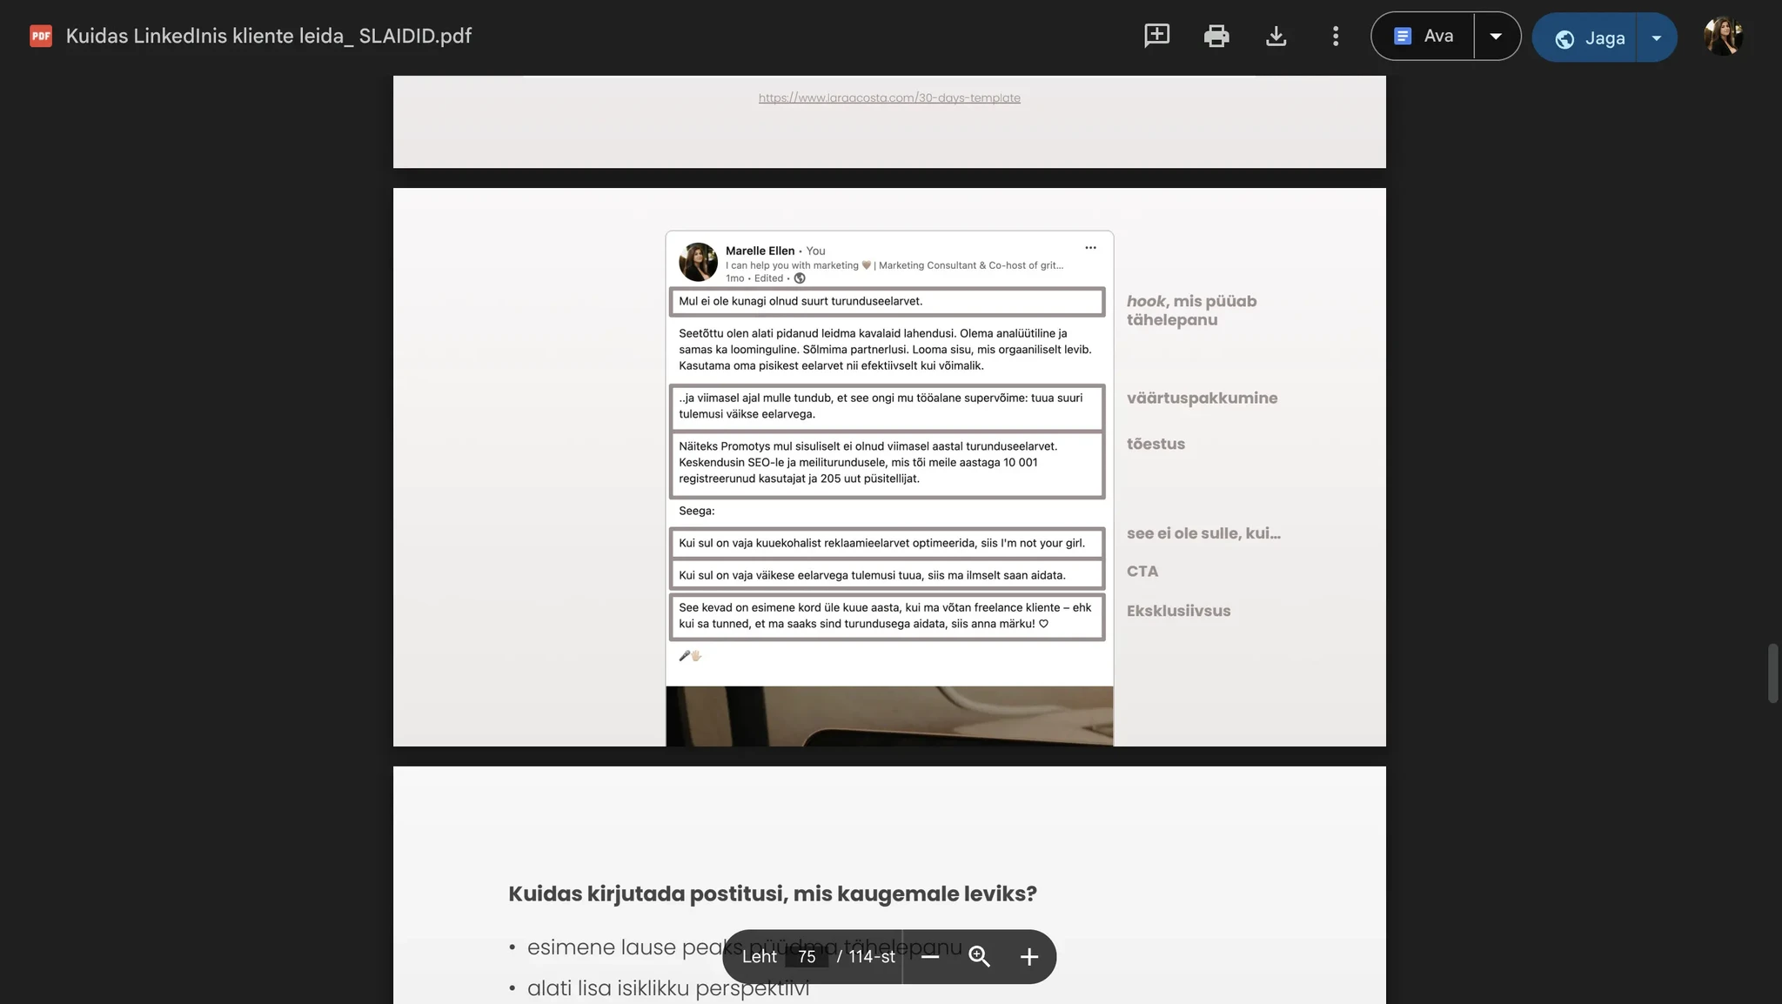1782x1004 pixels.
Task: Open the laraacosta.com 30-days-template link
Action: point(889,97)
